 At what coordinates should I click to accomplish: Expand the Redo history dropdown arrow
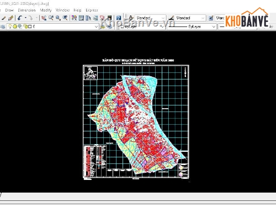click(x=36, y=18)
